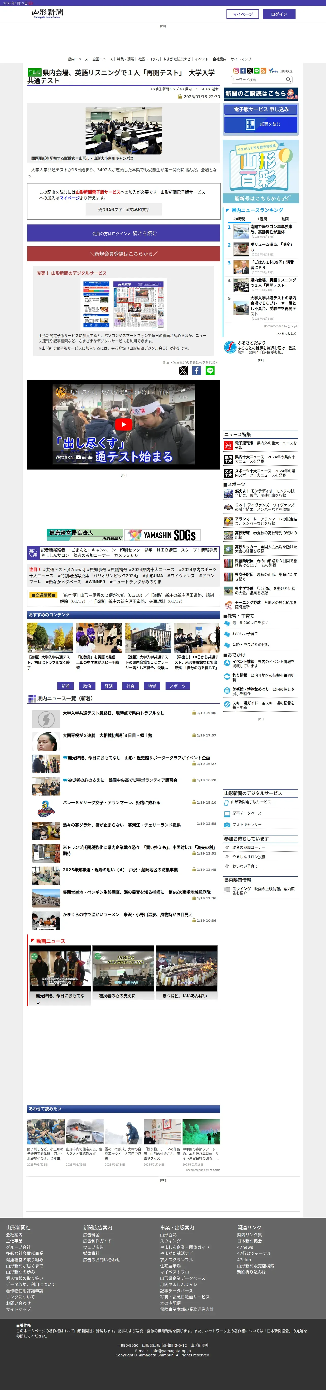Image resolution: width=326 pixels, height=1390 pixels.
Task: Switch ranking to the 動画 tab
Action: [285, 219]
